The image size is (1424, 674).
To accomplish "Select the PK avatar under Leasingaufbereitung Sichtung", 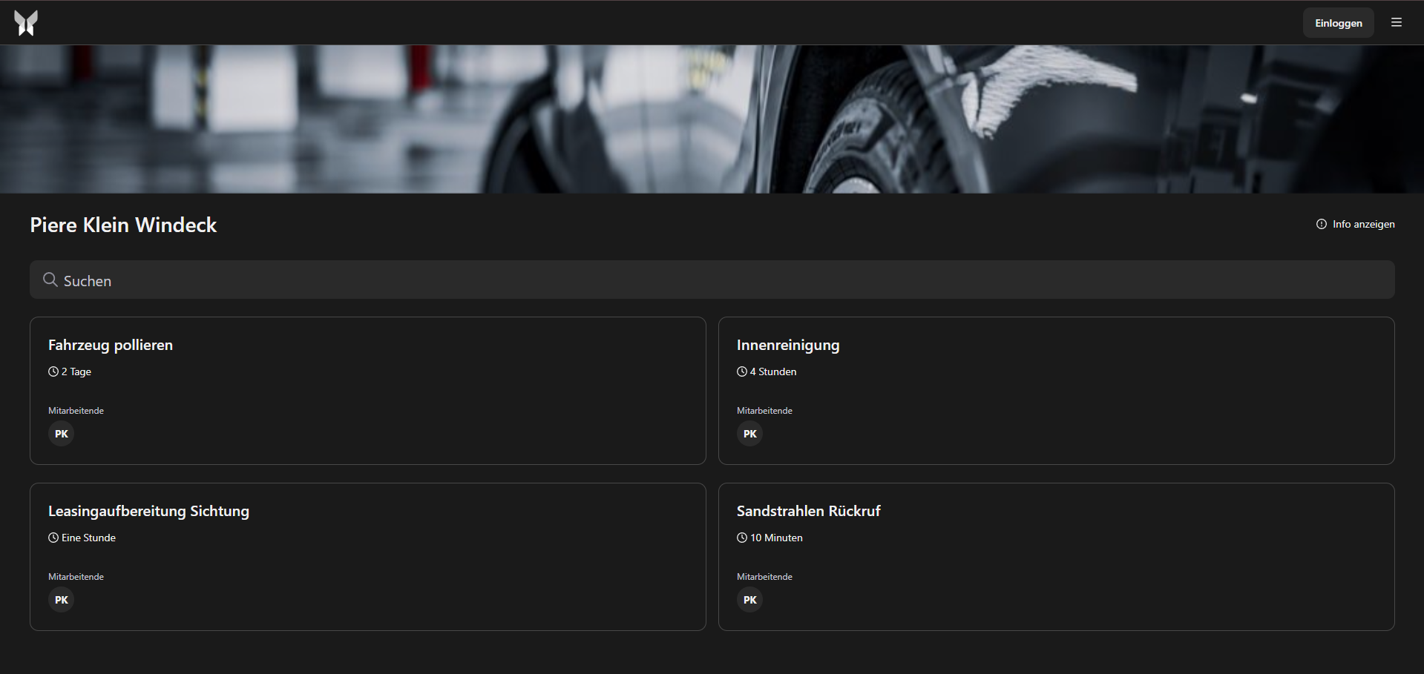I will [62, 600].
